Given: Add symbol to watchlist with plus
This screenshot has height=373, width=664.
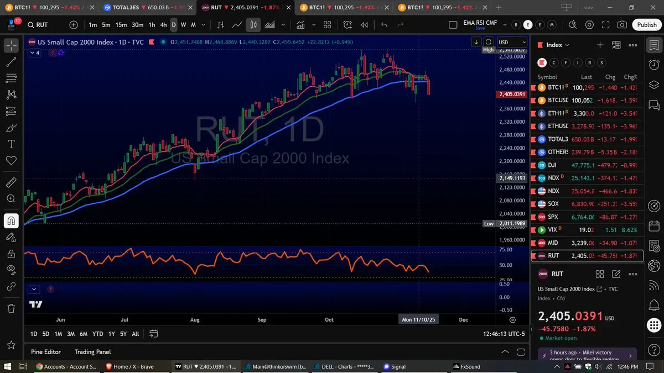Looking at the screenshot, I should coord(600,45).
